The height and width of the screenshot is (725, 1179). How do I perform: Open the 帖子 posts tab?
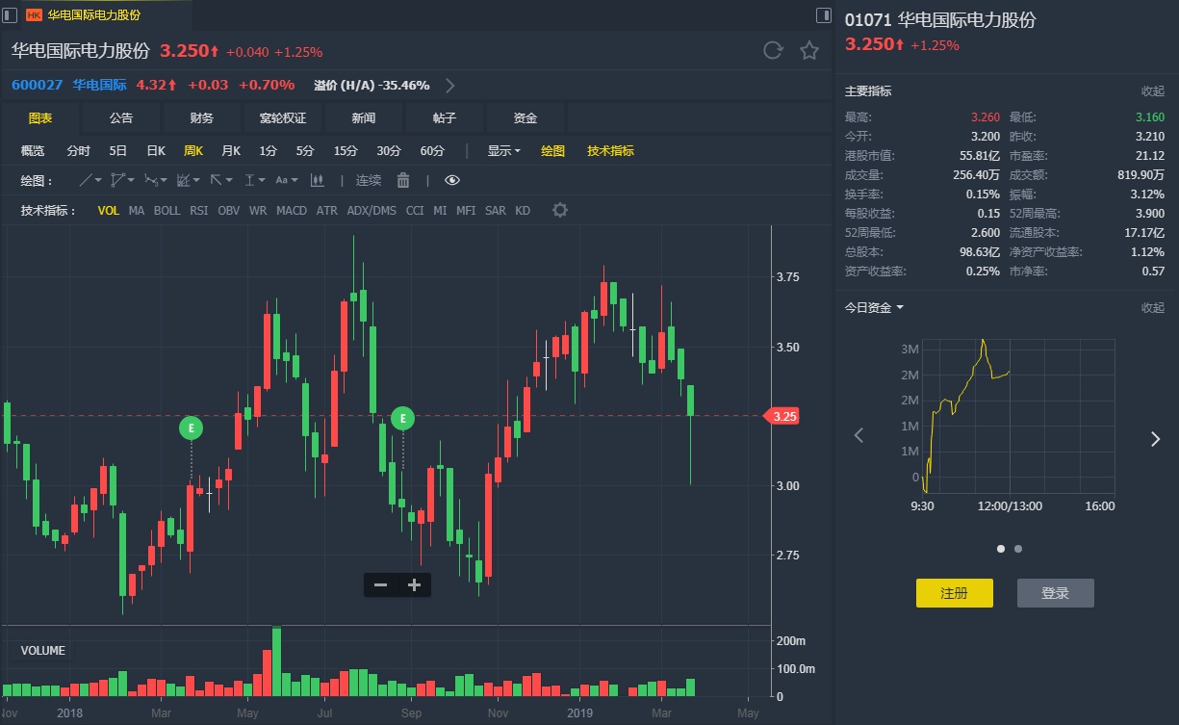[445, 117]
